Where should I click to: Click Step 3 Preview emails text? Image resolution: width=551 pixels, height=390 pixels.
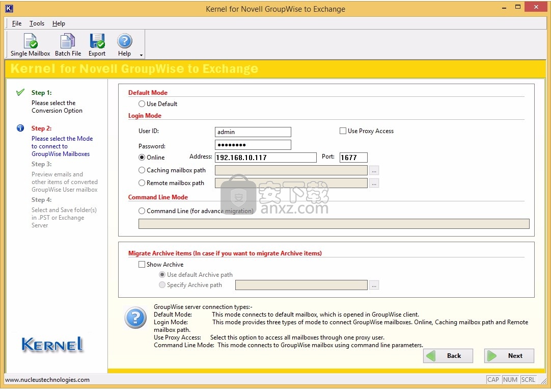pyautogui.click(x=65, y=182)
